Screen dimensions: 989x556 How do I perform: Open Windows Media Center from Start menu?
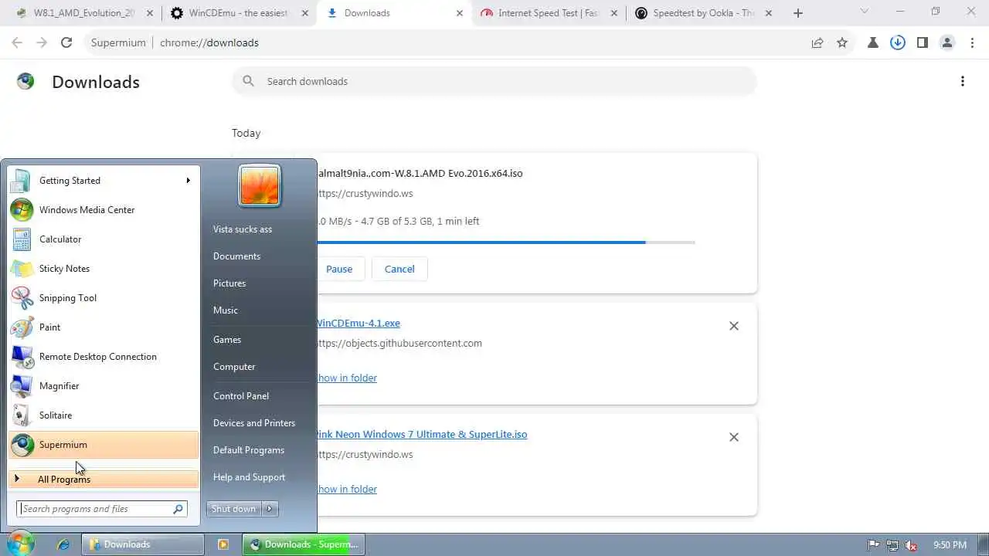(104, 210)
